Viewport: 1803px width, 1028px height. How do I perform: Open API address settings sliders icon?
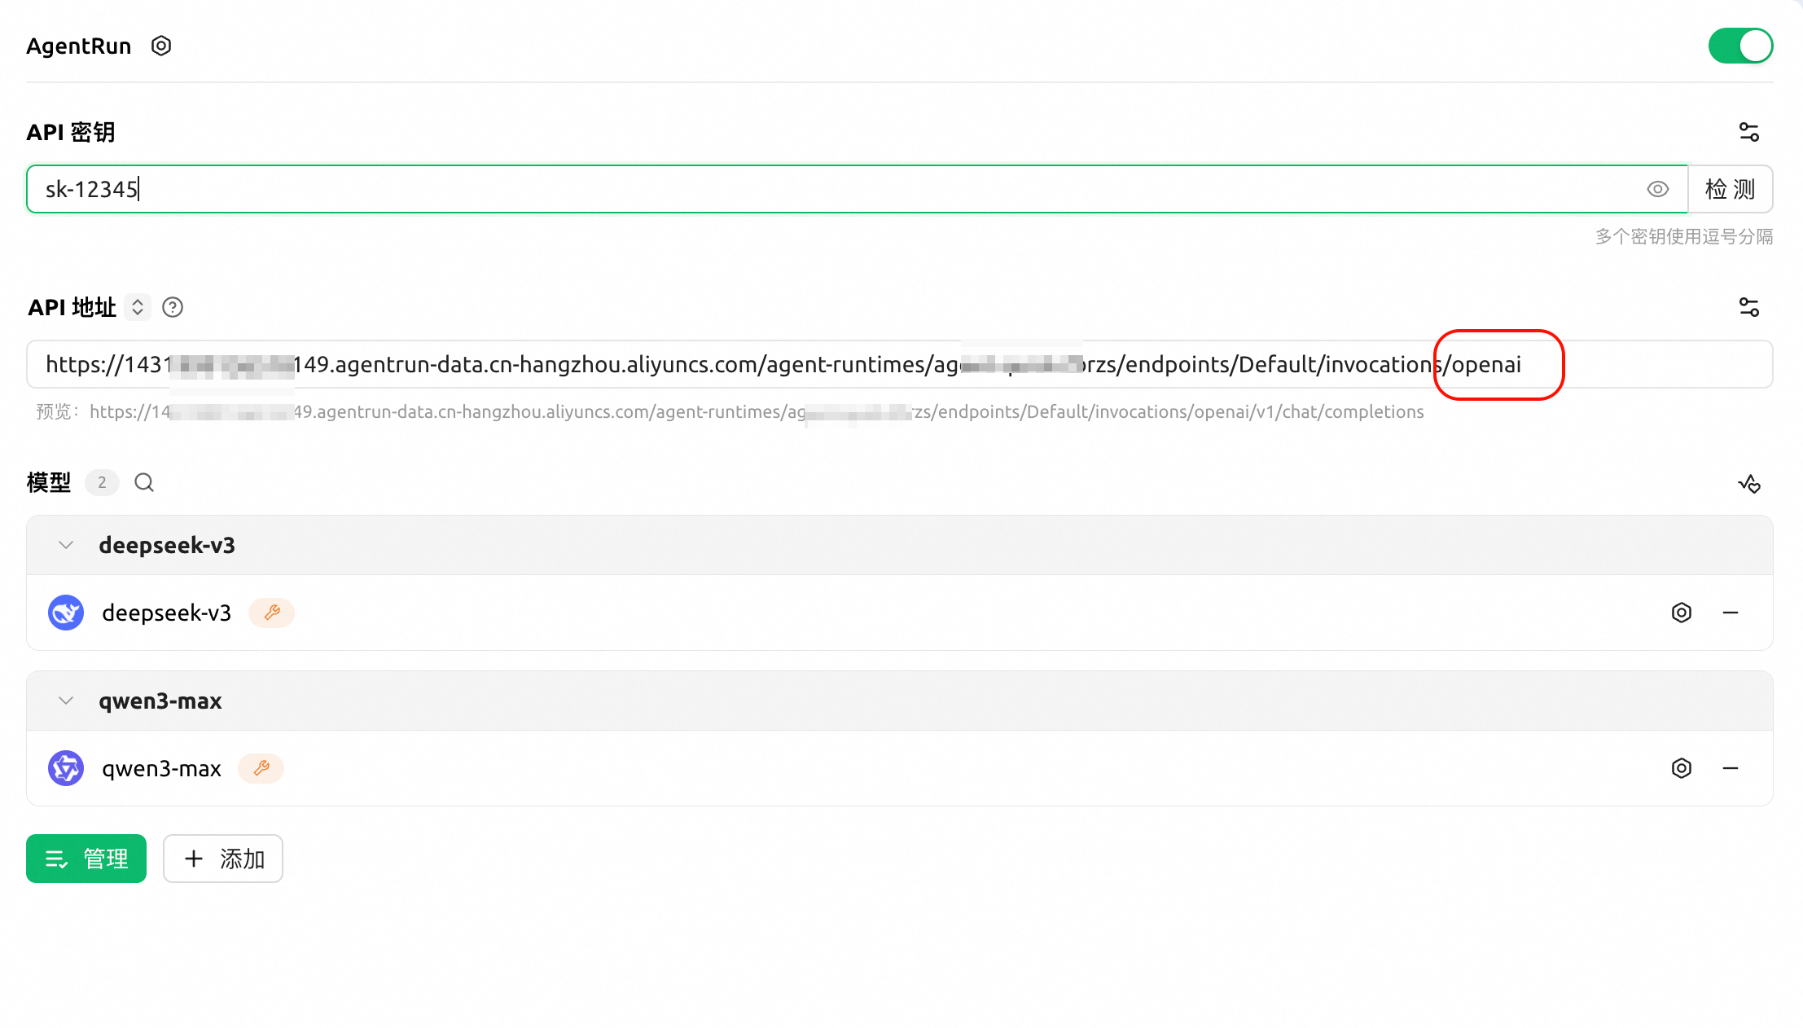(1748, 307)
